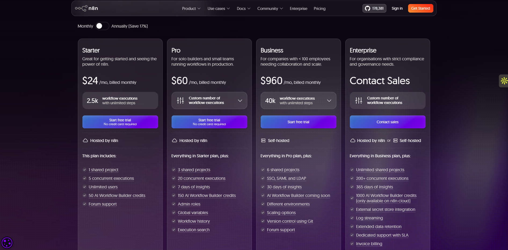Click the checkmark beside Unlimited users
Viewport: 508px width, 250px height.
[x=84, y=187]
